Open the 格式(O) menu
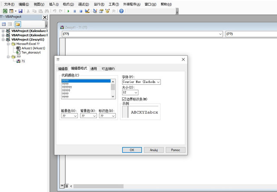The width and height of the screenshot is (277, 192). pos(68,4)
